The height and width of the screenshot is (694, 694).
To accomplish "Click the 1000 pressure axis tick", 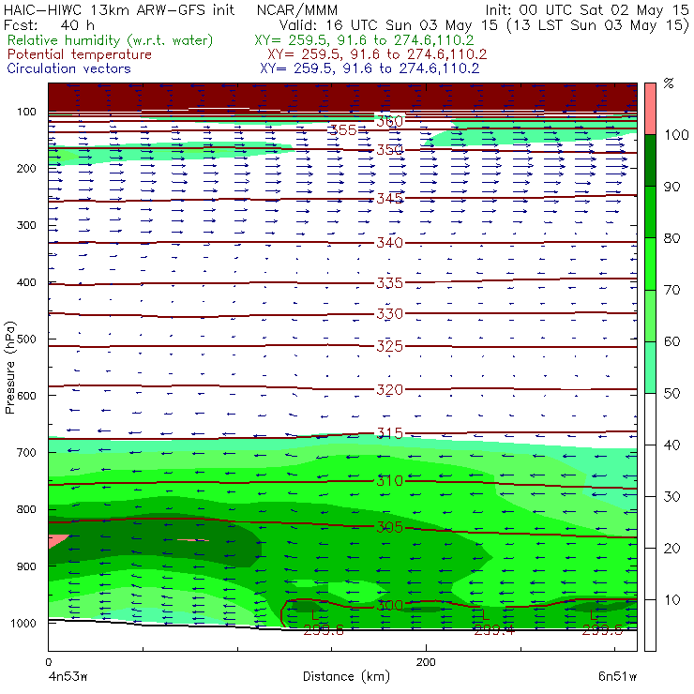I will 23,623.
